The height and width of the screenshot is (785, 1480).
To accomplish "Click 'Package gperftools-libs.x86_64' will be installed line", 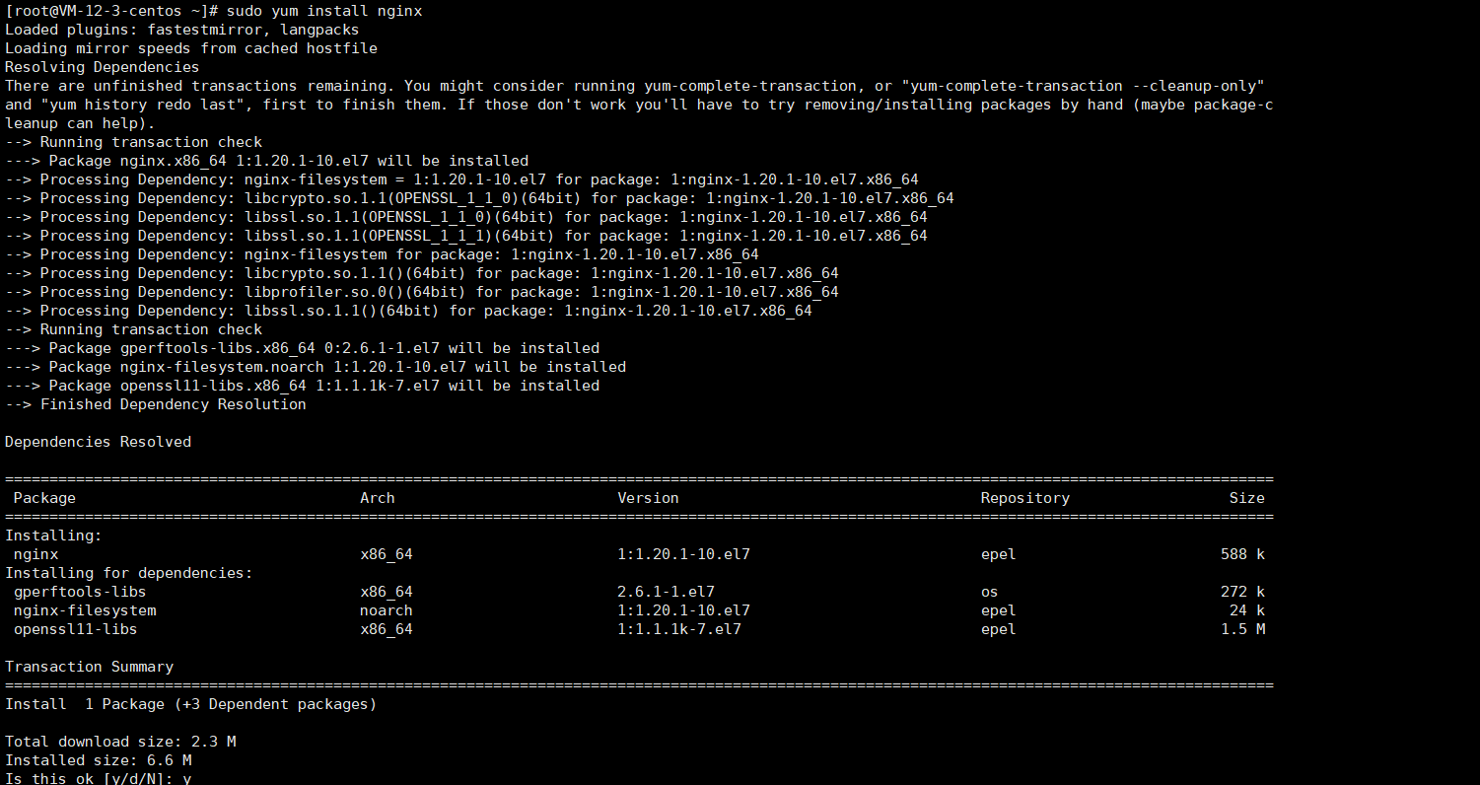I will [303, 348].
